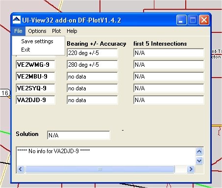
Task: Click the 'Bearing +/- Accuracy' heading
Action: [x=97, y=44]
